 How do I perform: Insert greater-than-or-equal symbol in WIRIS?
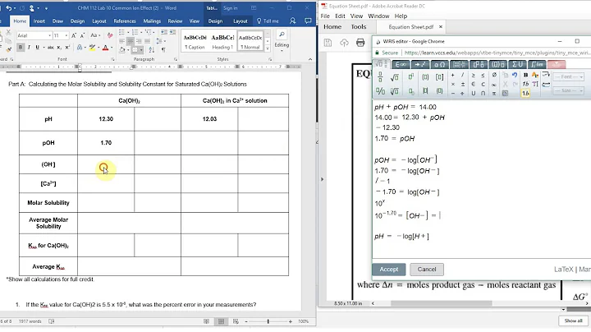pos(473,75)
